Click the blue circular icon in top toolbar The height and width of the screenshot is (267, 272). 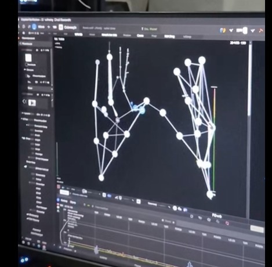pyautogui.click(x=34, y=27)
